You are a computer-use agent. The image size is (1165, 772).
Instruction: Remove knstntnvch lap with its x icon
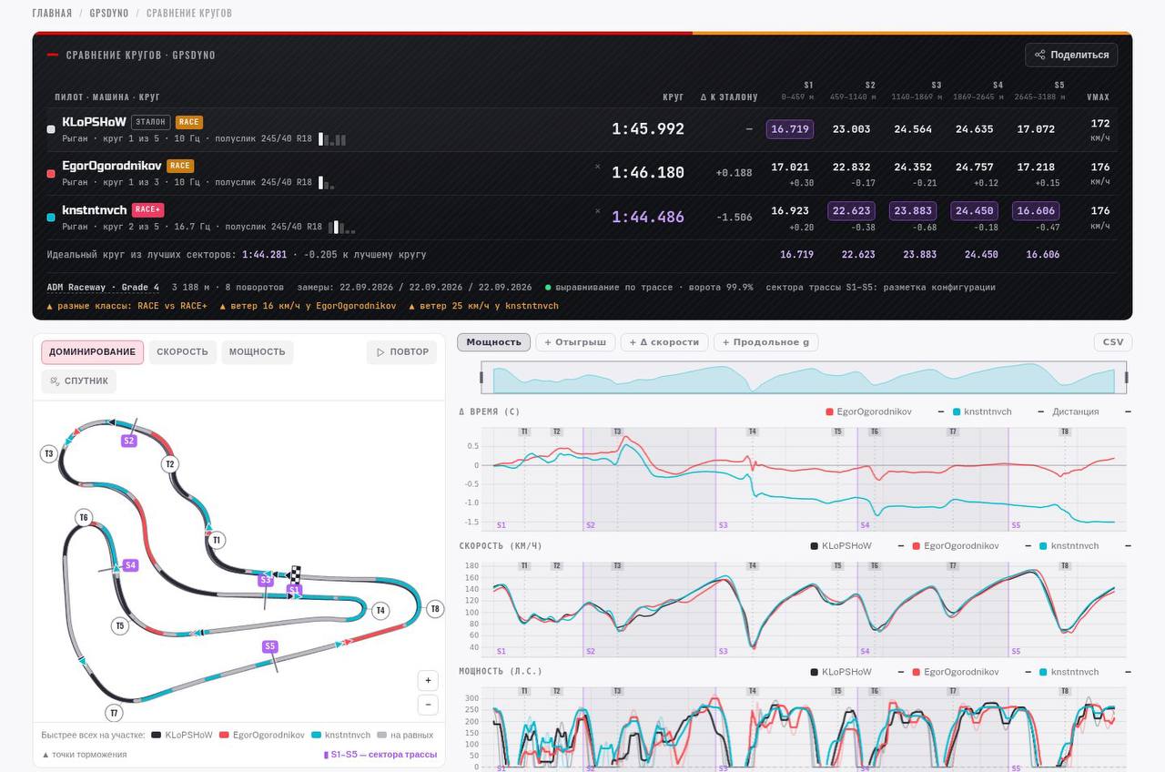tap(598, 210)
